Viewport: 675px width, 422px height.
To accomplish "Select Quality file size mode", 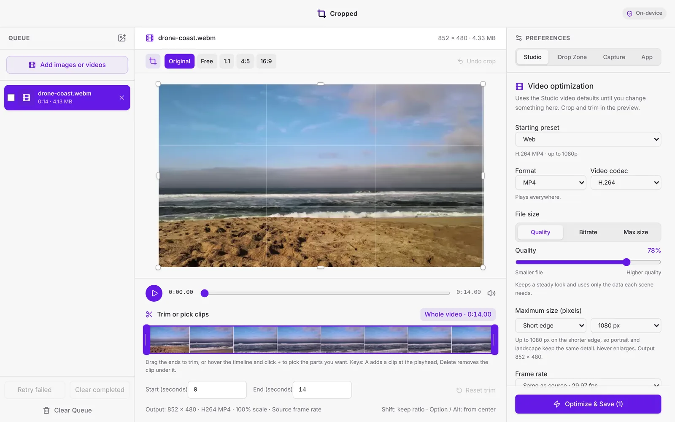I will click(x=540, y=232).
